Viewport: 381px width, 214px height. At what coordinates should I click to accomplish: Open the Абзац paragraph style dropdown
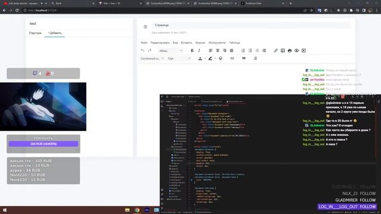tap(171, 51)
